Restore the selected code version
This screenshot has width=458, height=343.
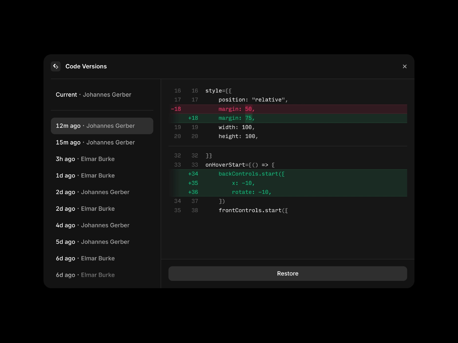[x=288, y=274]
